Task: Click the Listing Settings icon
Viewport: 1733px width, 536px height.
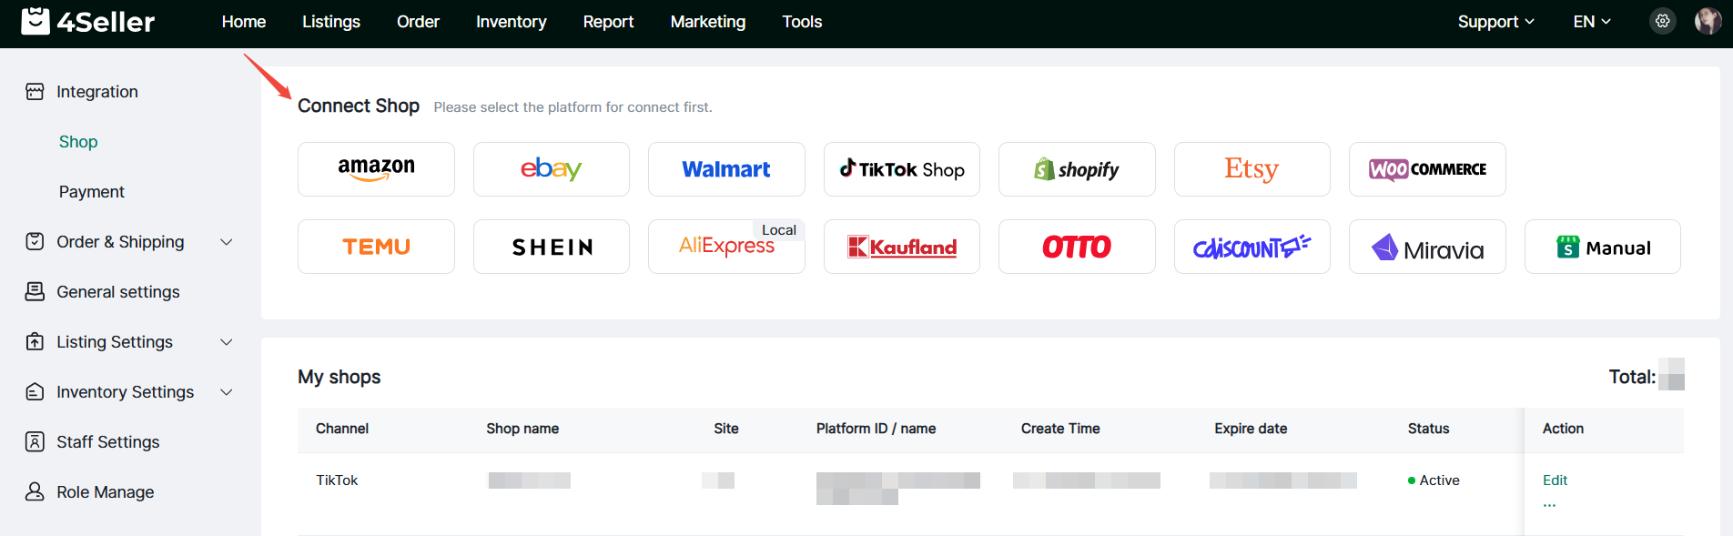Action: (35, 342)
